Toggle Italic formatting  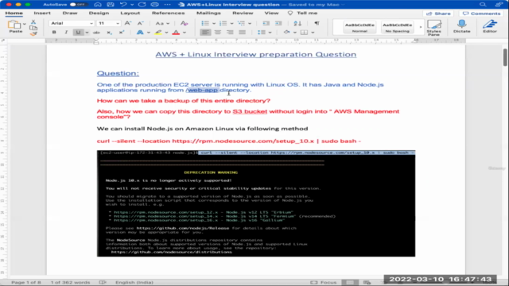(x=66, y=33)
